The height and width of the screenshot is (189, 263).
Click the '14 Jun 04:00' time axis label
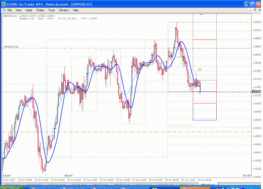tap(58, 180)
